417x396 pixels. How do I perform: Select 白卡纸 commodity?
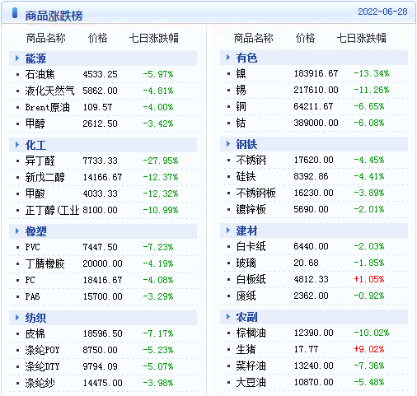point(251,246)
